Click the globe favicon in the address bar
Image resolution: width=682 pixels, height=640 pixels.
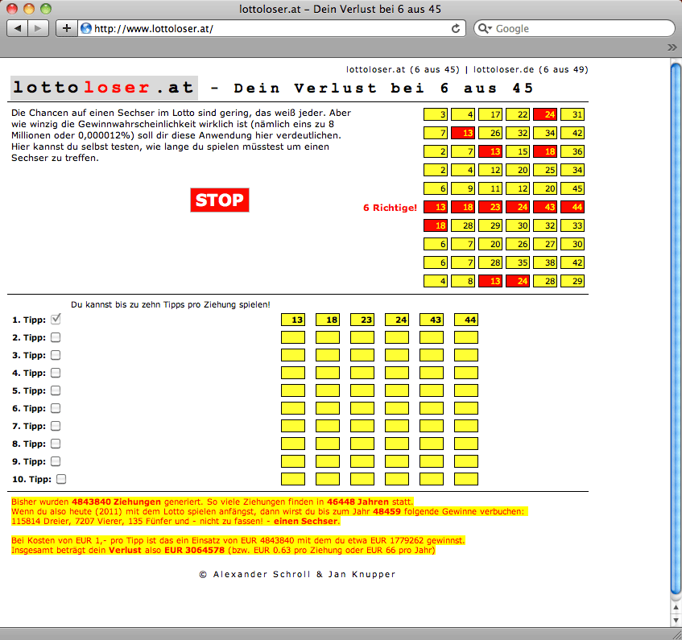[86, 29]
